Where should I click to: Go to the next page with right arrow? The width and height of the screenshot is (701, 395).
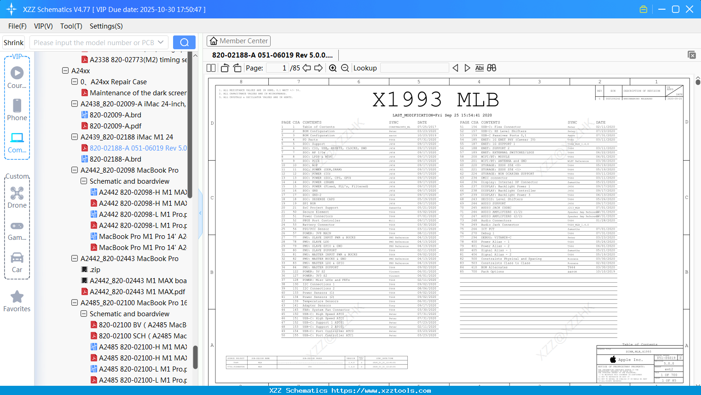click(x=319, y=68)
